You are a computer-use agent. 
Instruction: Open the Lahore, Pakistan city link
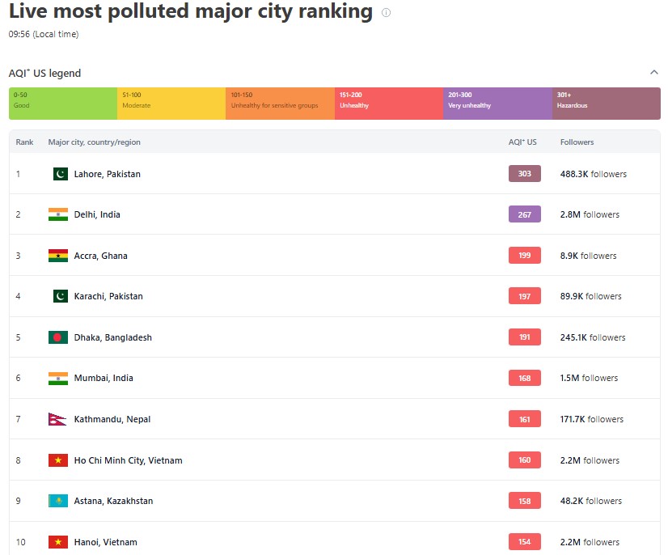coord(107,174)
